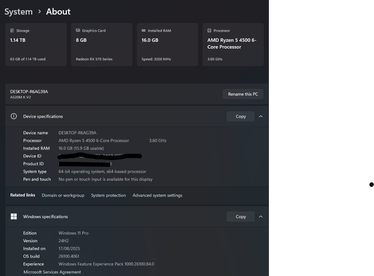
Task: Click the Storage card icon
Action: coord(12,31)
